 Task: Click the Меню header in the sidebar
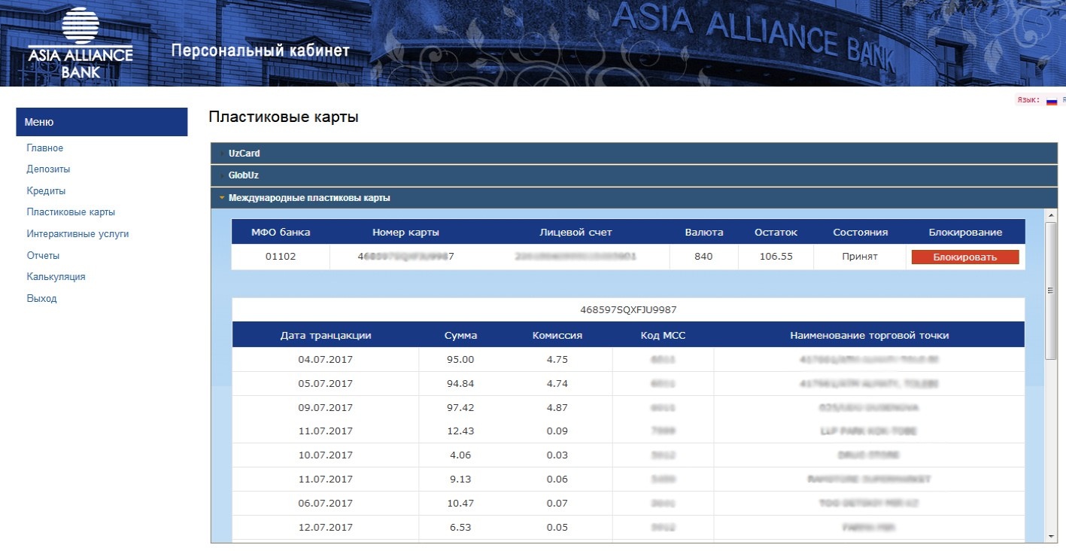(102, 122)
